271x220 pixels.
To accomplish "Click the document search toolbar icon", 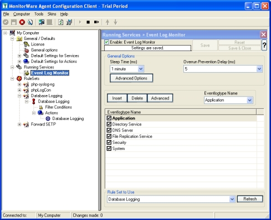I will (30, 22).
